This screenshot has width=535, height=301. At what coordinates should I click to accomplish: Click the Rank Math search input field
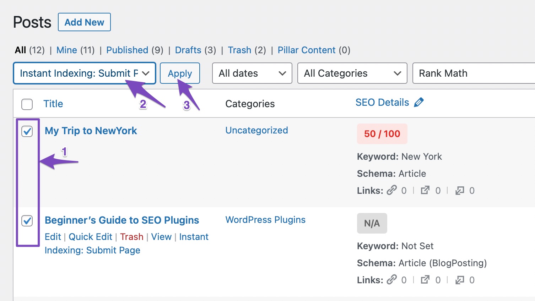472,73
